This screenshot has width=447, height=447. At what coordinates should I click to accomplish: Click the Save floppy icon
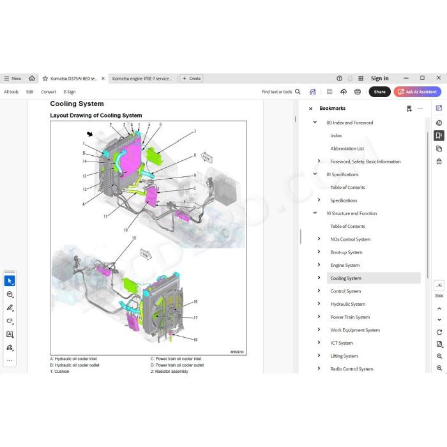click(330, 92)
